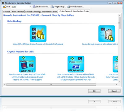Click the Crystal Reports for .NET: heading

pos(21,52)
